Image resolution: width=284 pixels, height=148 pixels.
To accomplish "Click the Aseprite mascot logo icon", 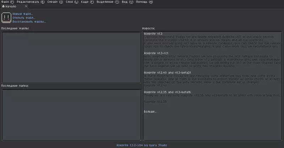I will coord(6,18).
